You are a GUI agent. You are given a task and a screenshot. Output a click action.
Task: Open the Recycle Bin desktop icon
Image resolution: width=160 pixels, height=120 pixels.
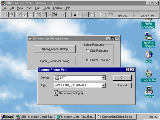(148, 73)
